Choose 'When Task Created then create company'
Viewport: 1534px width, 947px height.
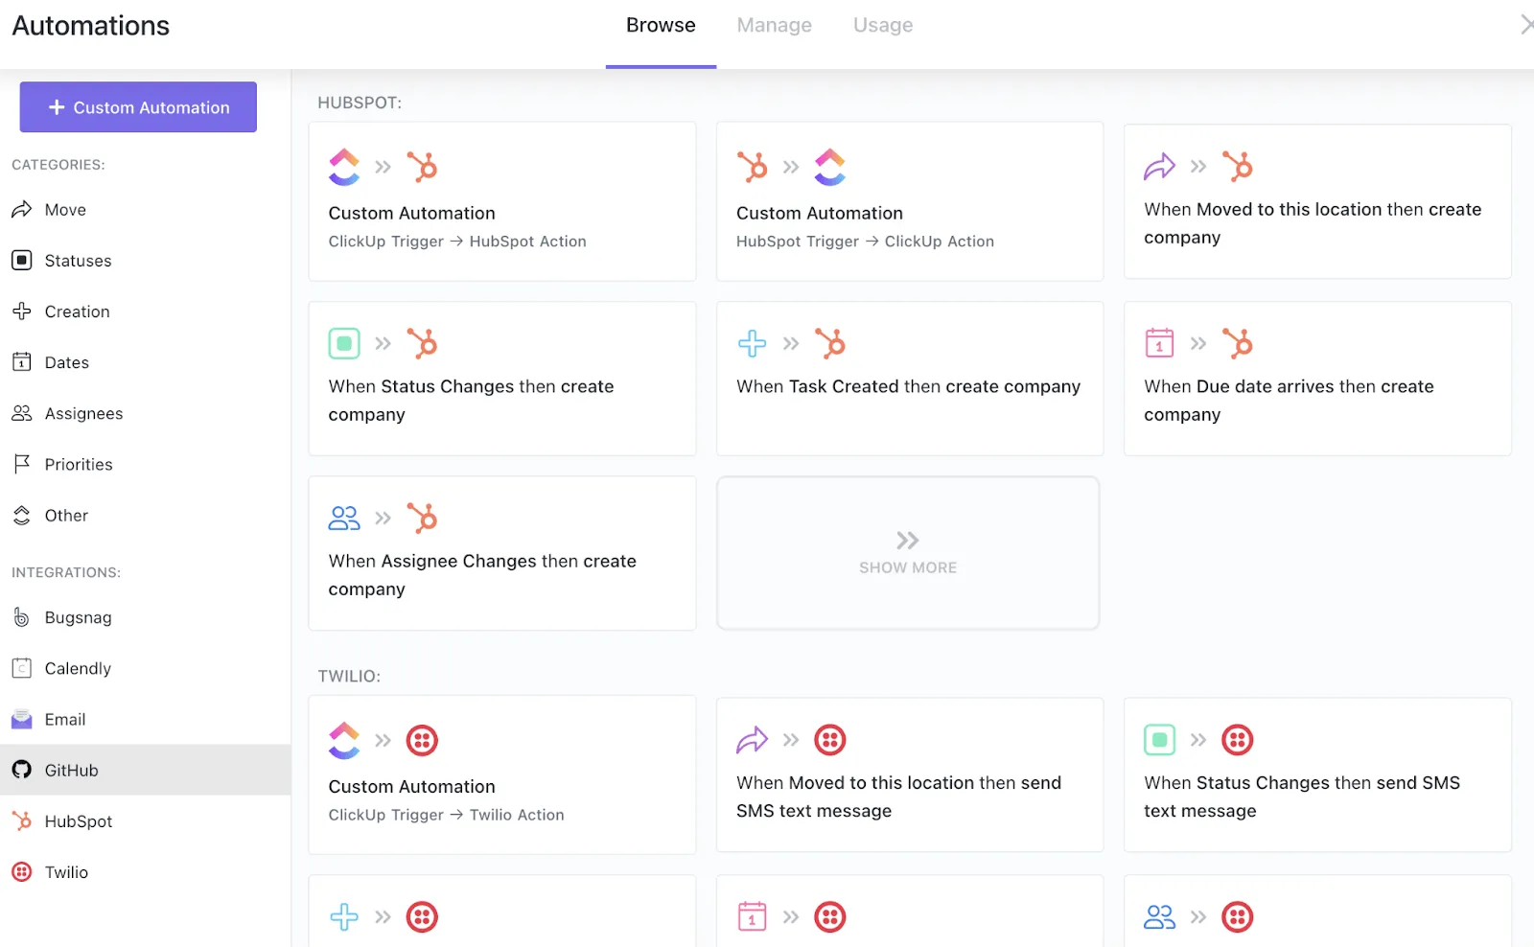pos(910,379)
